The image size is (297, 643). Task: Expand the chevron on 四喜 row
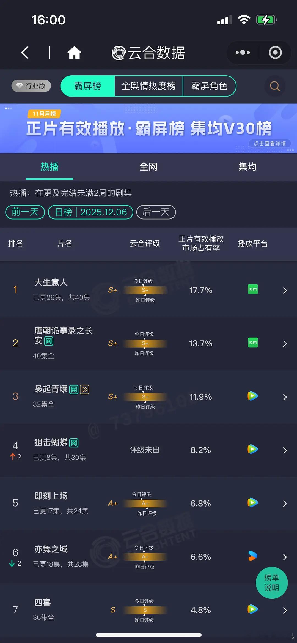(x=285, y=610)
